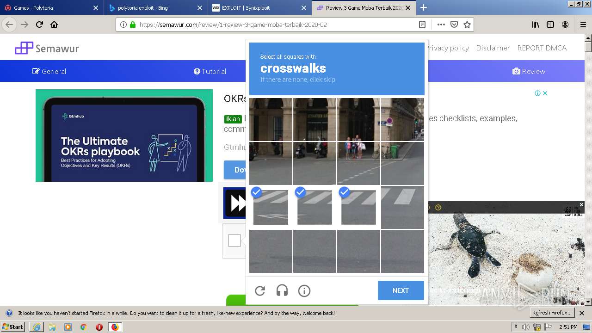Save page to Pocket

point(454,25)
